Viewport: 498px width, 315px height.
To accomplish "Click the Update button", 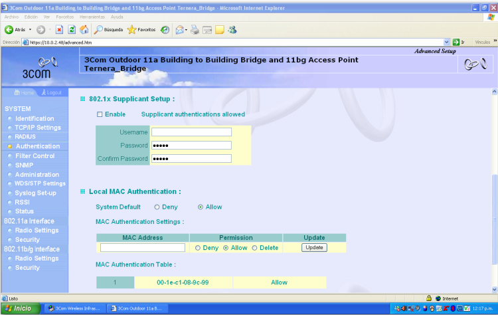I will point(314,247).
